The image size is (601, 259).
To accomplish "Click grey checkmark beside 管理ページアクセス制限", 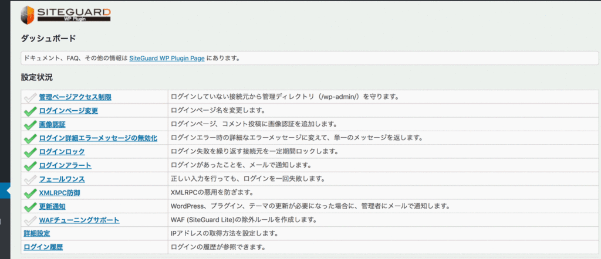I will (31, 97).
